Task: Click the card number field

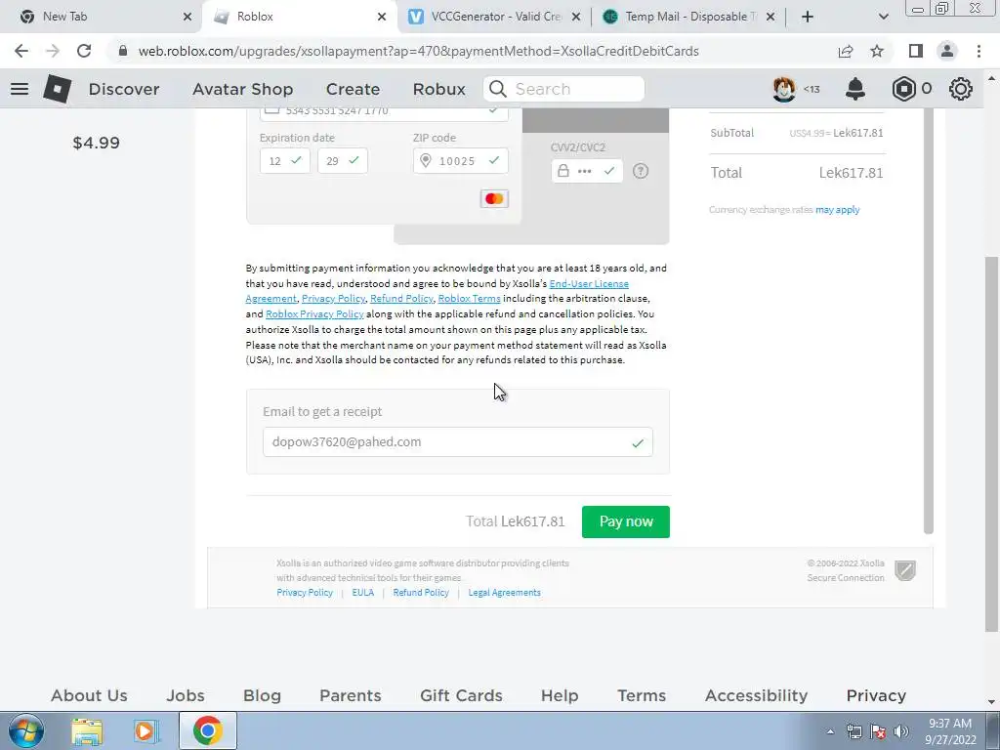Action: click(x=384, y=113)
